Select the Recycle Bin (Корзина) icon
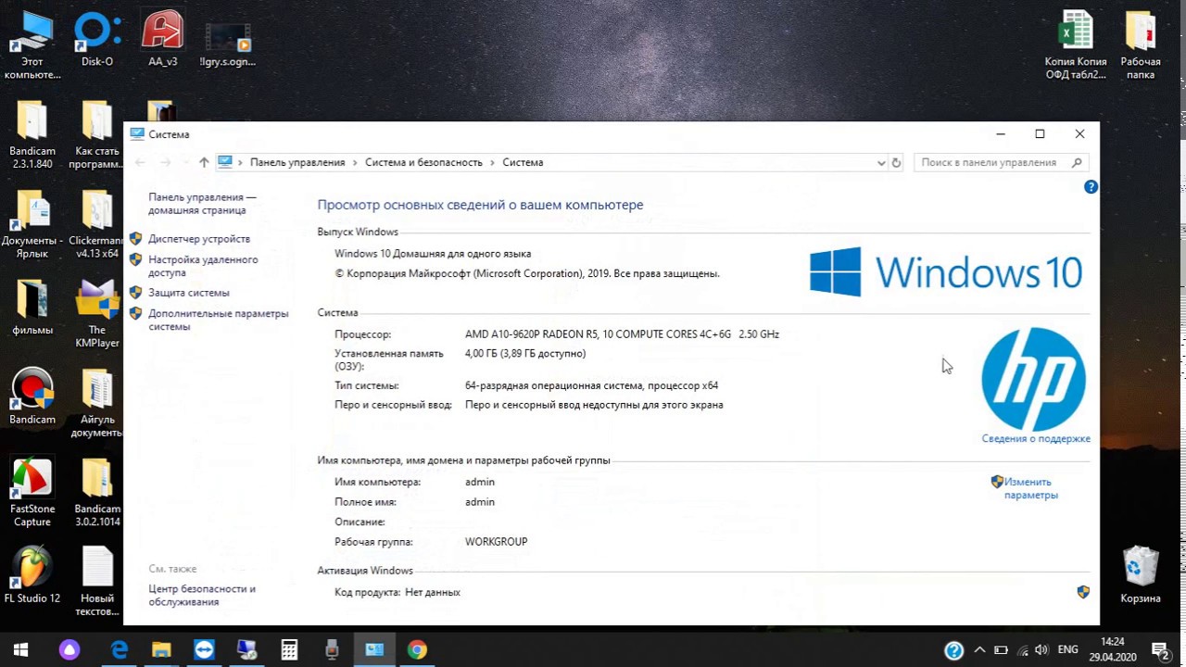This screenshot has height=667, width=1186. 1141,575
